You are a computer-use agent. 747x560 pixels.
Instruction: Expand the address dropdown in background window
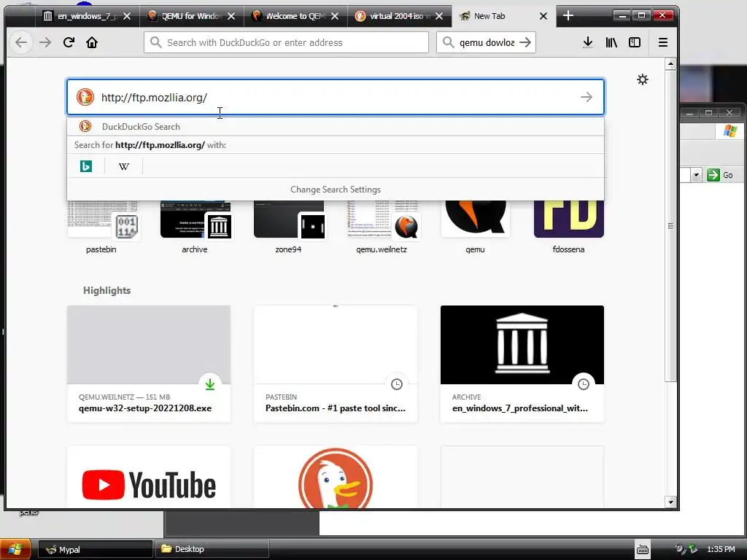696,175
